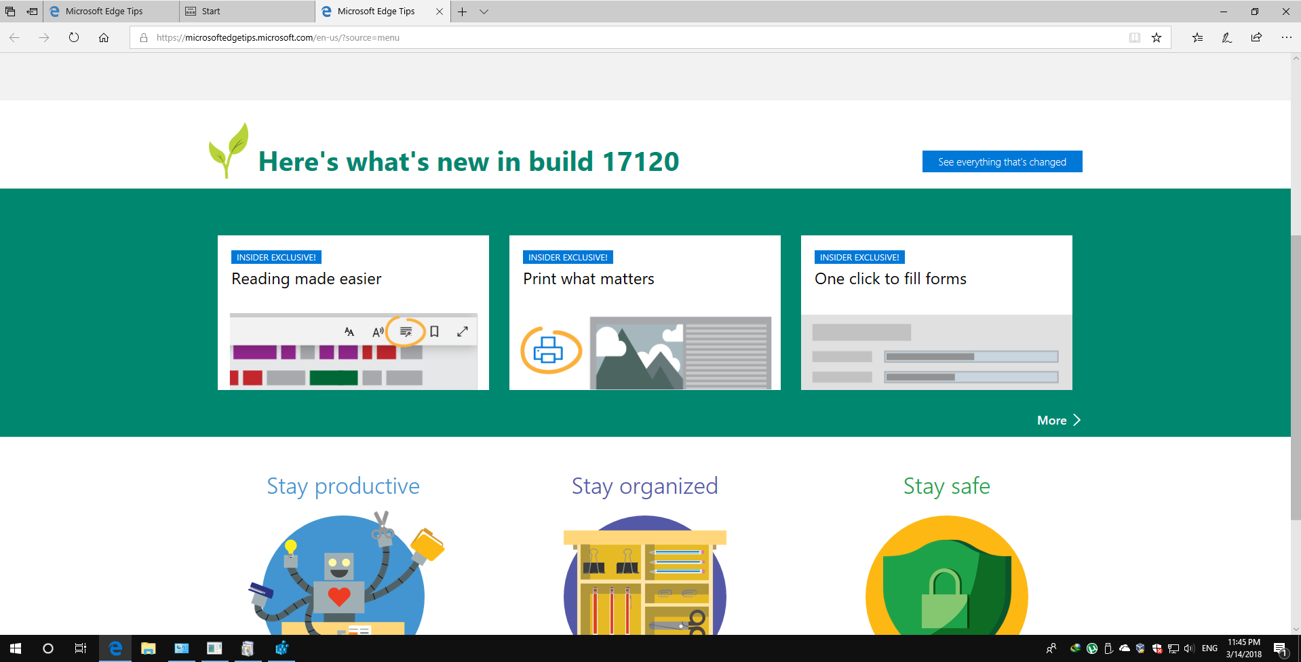Switch to the first Microsoft Edge Tips tab
This screenshot has height=662, width=1301.
[x=112, y=12]
